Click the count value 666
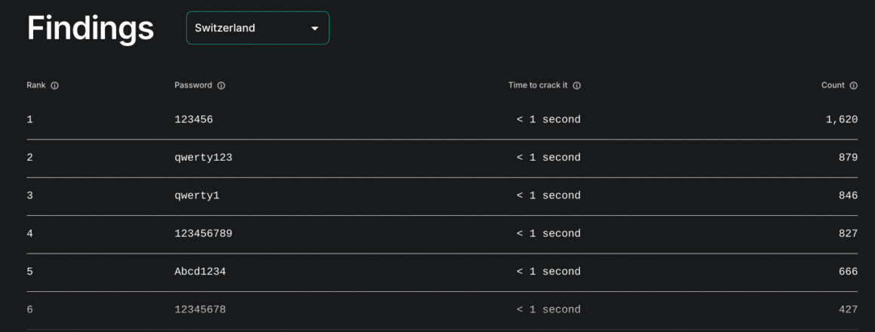The image size is (875, 332). [848, 272]
